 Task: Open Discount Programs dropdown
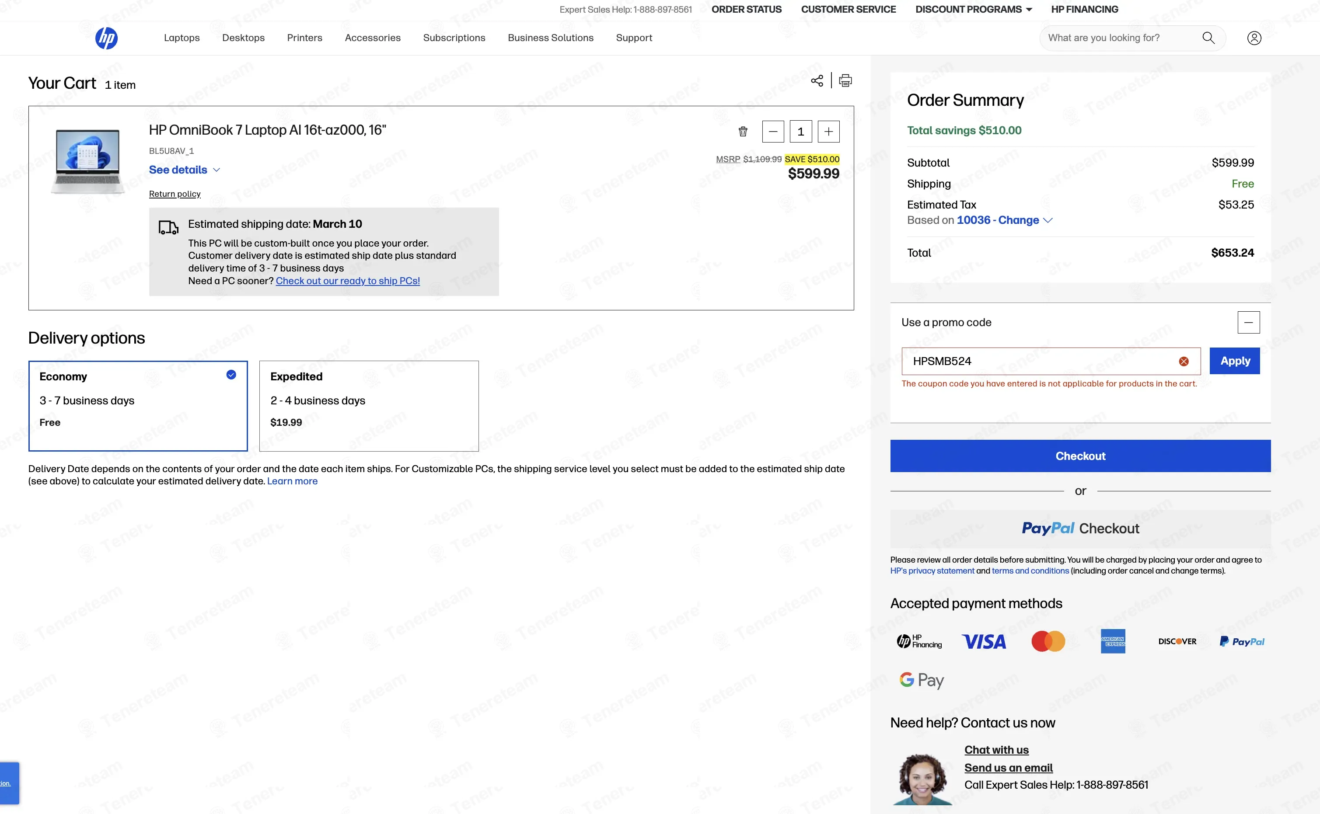(973, 9)
